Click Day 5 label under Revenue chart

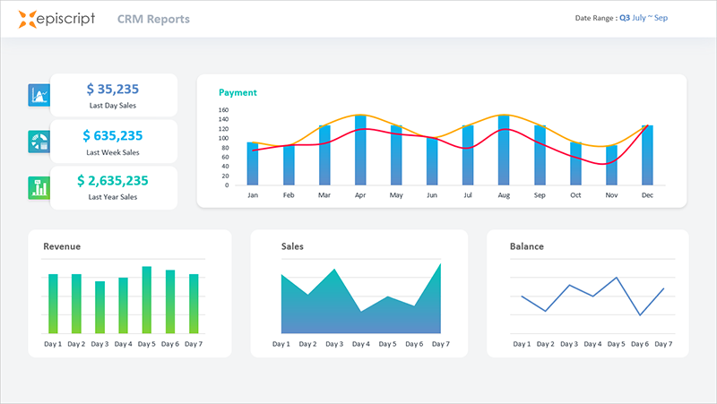pos(147,344)
